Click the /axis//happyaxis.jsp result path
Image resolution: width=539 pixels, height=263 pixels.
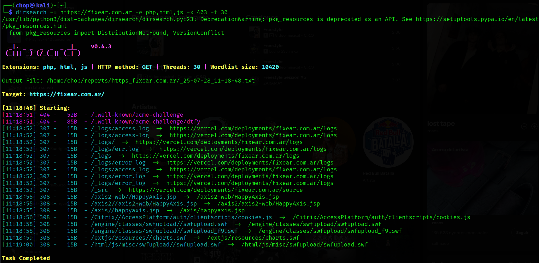pyautogui.click(x=125, y=210)
